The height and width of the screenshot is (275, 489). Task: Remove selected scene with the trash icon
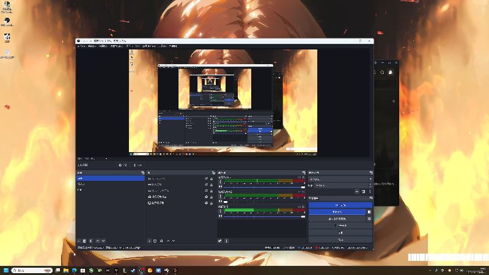[84, 241]
